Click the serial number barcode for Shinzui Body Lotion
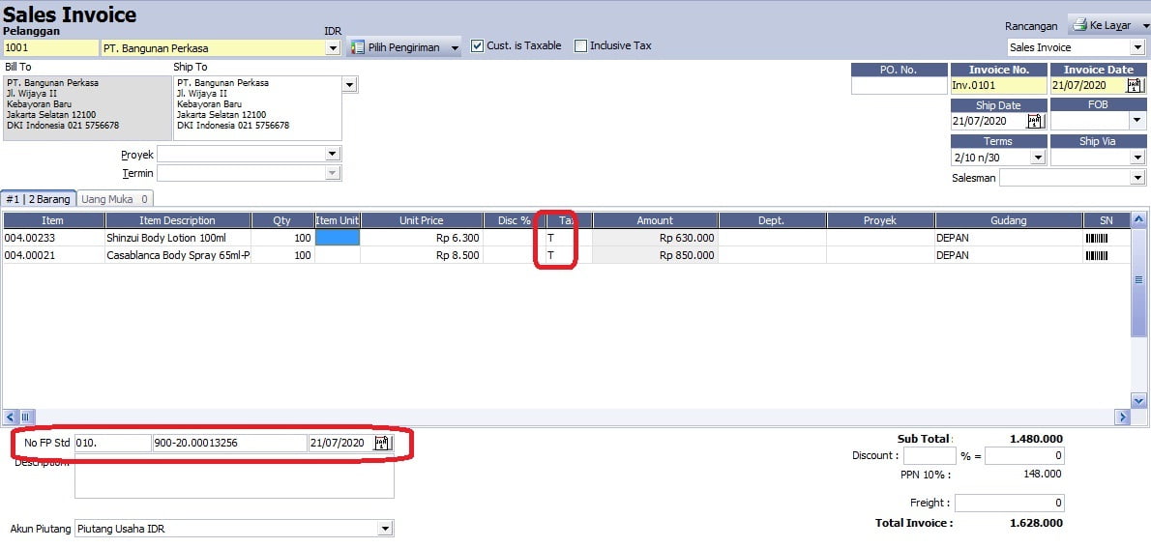1151x548 pixels. pos(1096,238)
